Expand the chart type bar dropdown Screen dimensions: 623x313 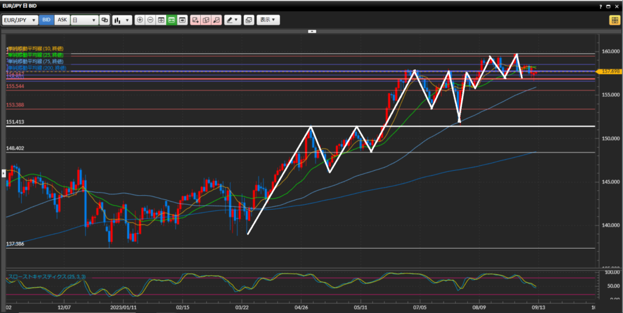pyautogui.click(x=122, y=20)
